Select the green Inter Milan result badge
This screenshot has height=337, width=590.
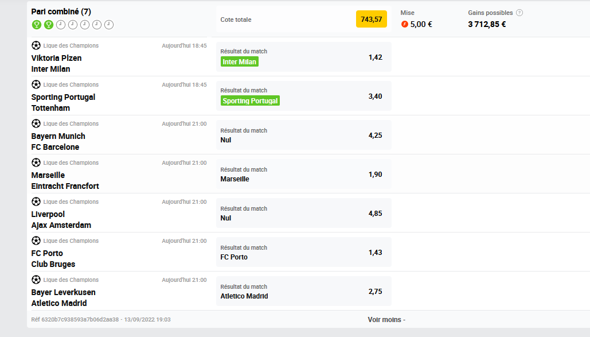[240, 61]
